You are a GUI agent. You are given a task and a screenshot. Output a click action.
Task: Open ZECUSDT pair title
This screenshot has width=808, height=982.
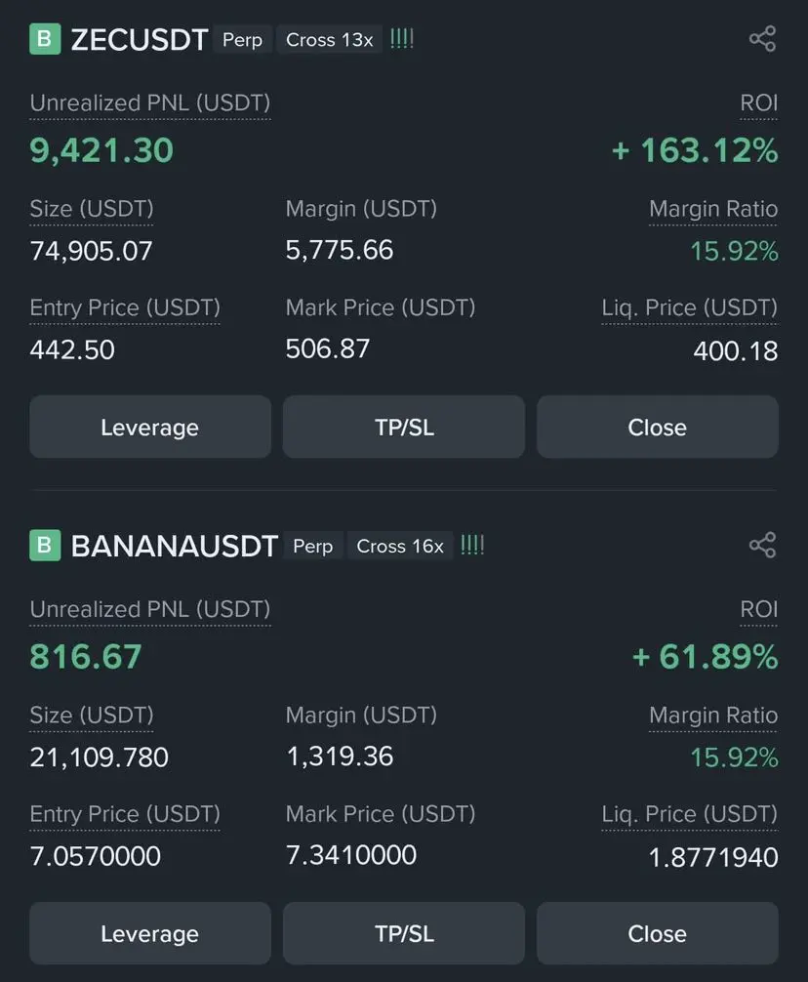point(139,39)
